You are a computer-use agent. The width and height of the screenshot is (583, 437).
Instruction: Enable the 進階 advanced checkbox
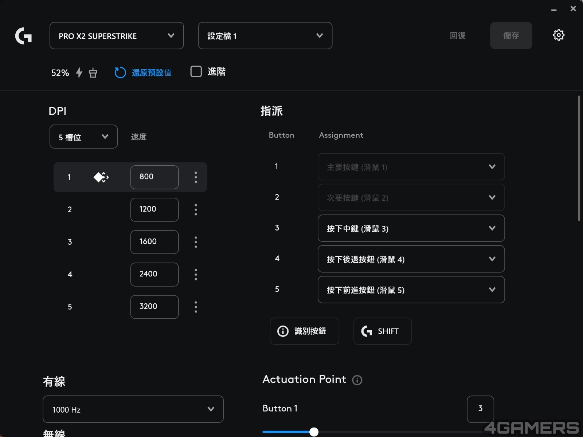tap(196, 71)
